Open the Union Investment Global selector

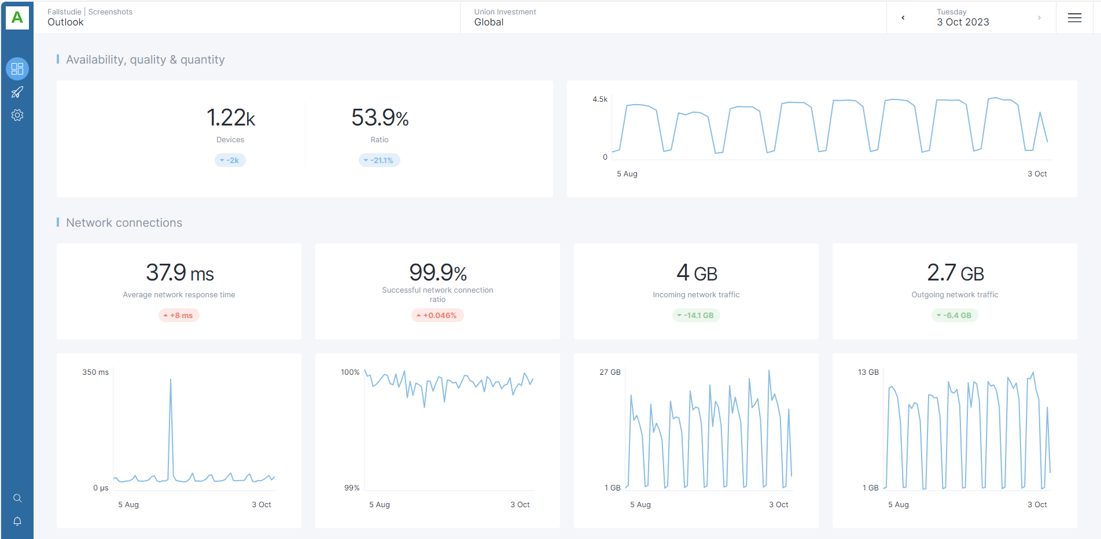(673, 17)
